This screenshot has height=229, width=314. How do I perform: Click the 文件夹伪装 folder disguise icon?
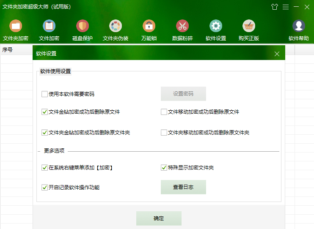(116, 26)
